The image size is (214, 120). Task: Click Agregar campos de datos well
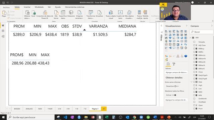pyautogui.click(x=176, y=72)
